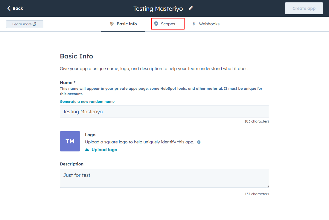Click the Description field label

tap(71, 164)
